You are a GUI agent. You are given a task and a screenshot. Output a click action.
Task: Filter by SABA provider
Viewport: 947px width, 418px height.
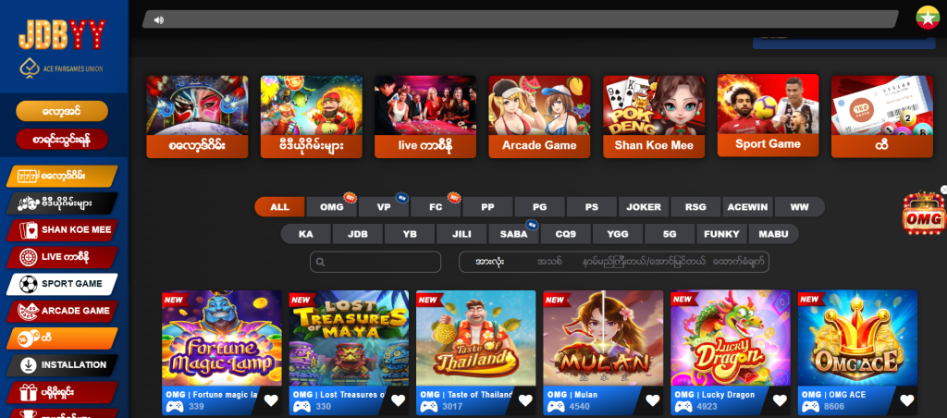513,234
